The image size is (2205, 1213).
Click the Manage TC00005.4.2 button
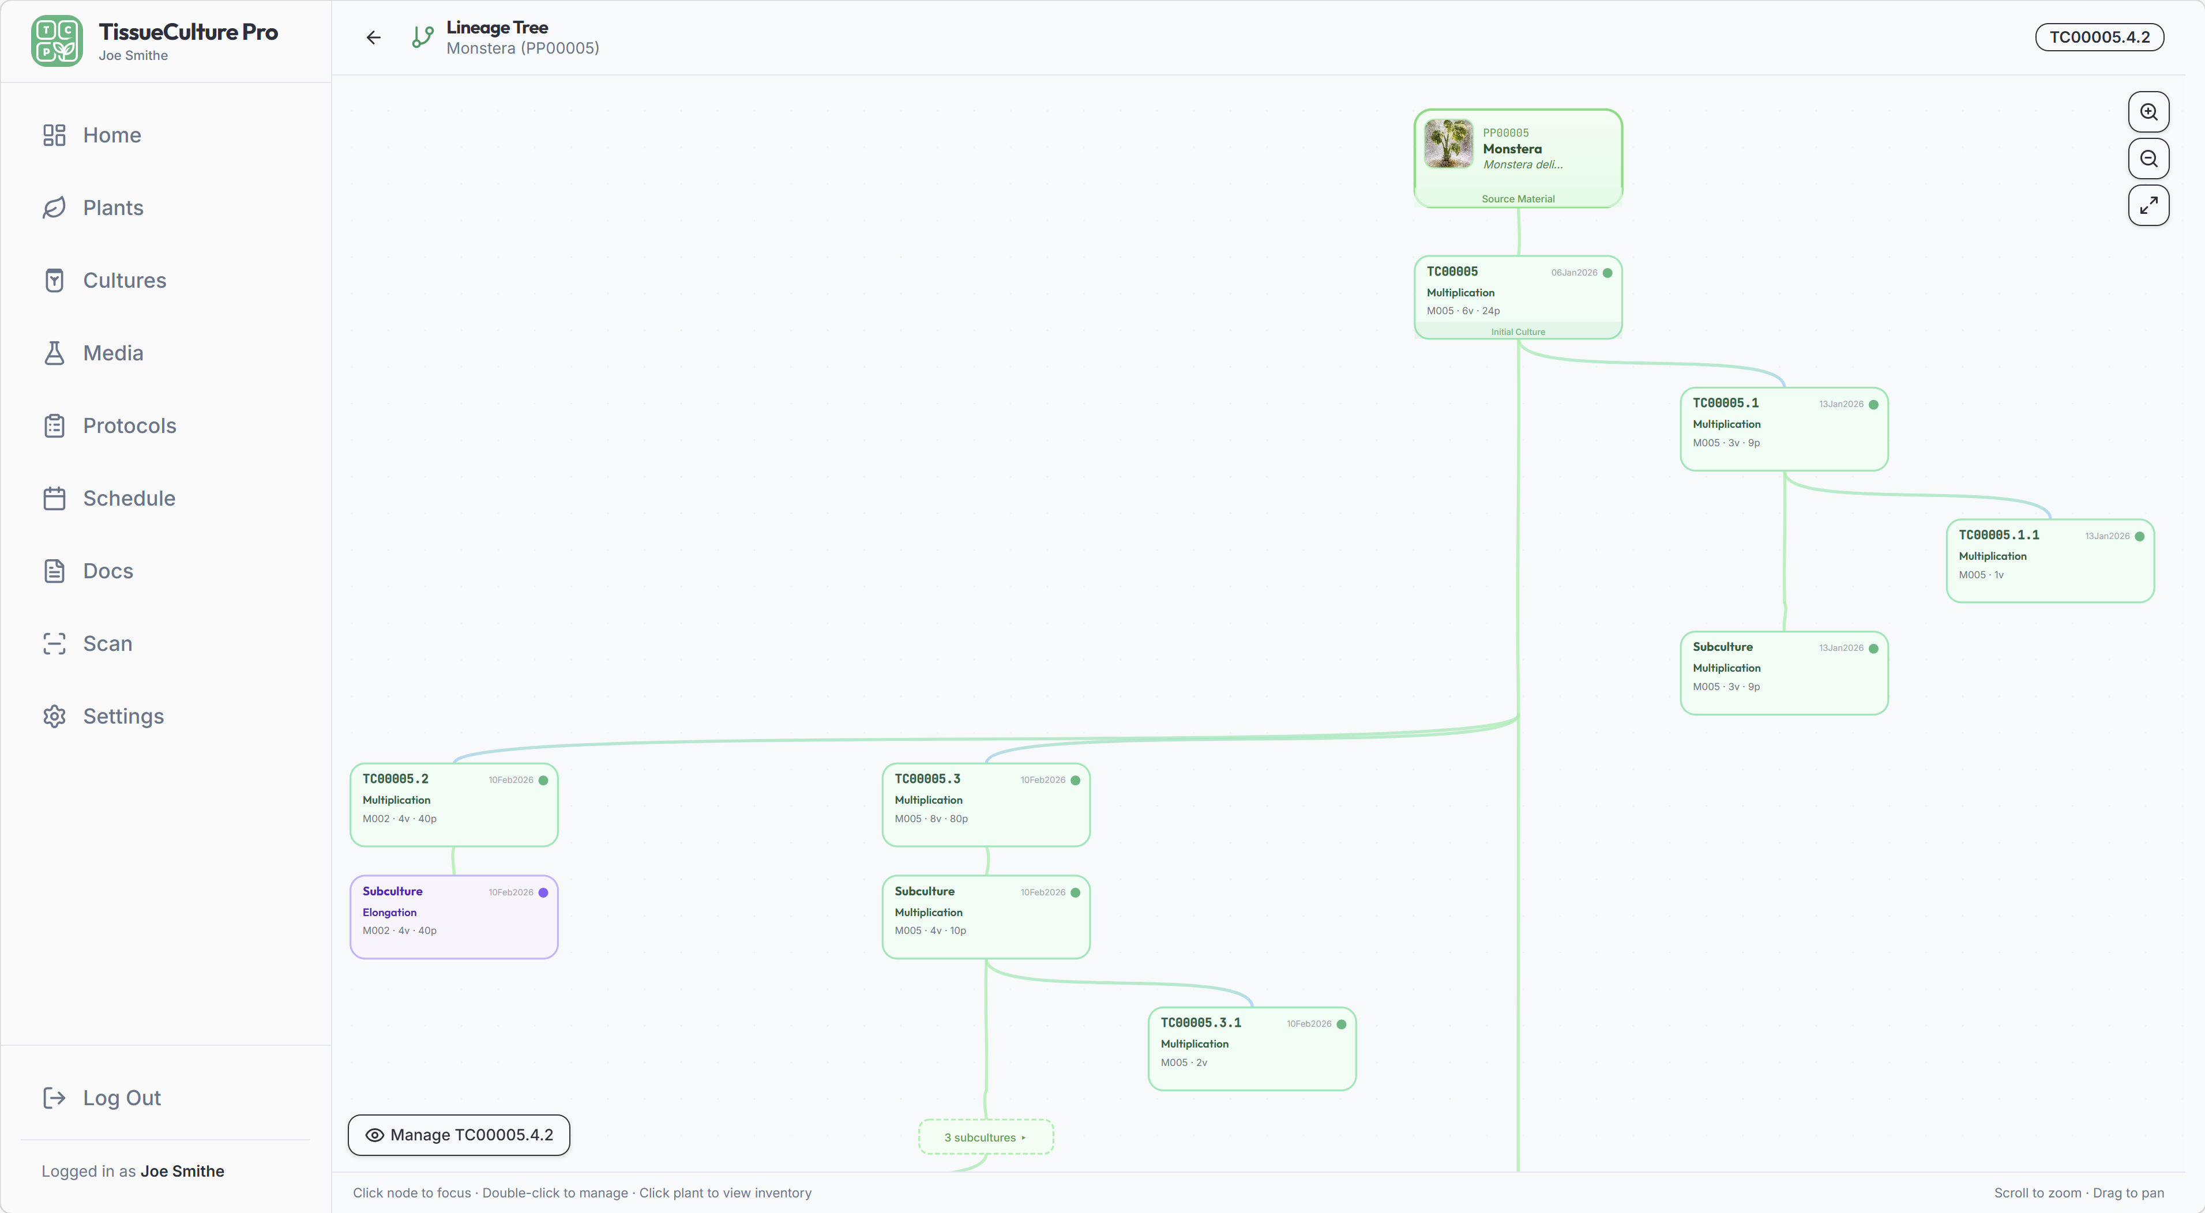coord(459,1135)
